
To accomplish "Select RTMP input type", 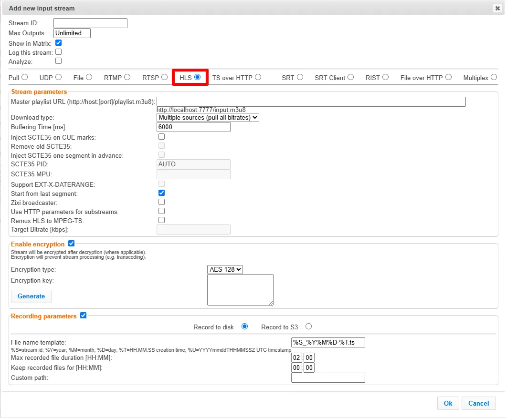I will tap(127, 77).
